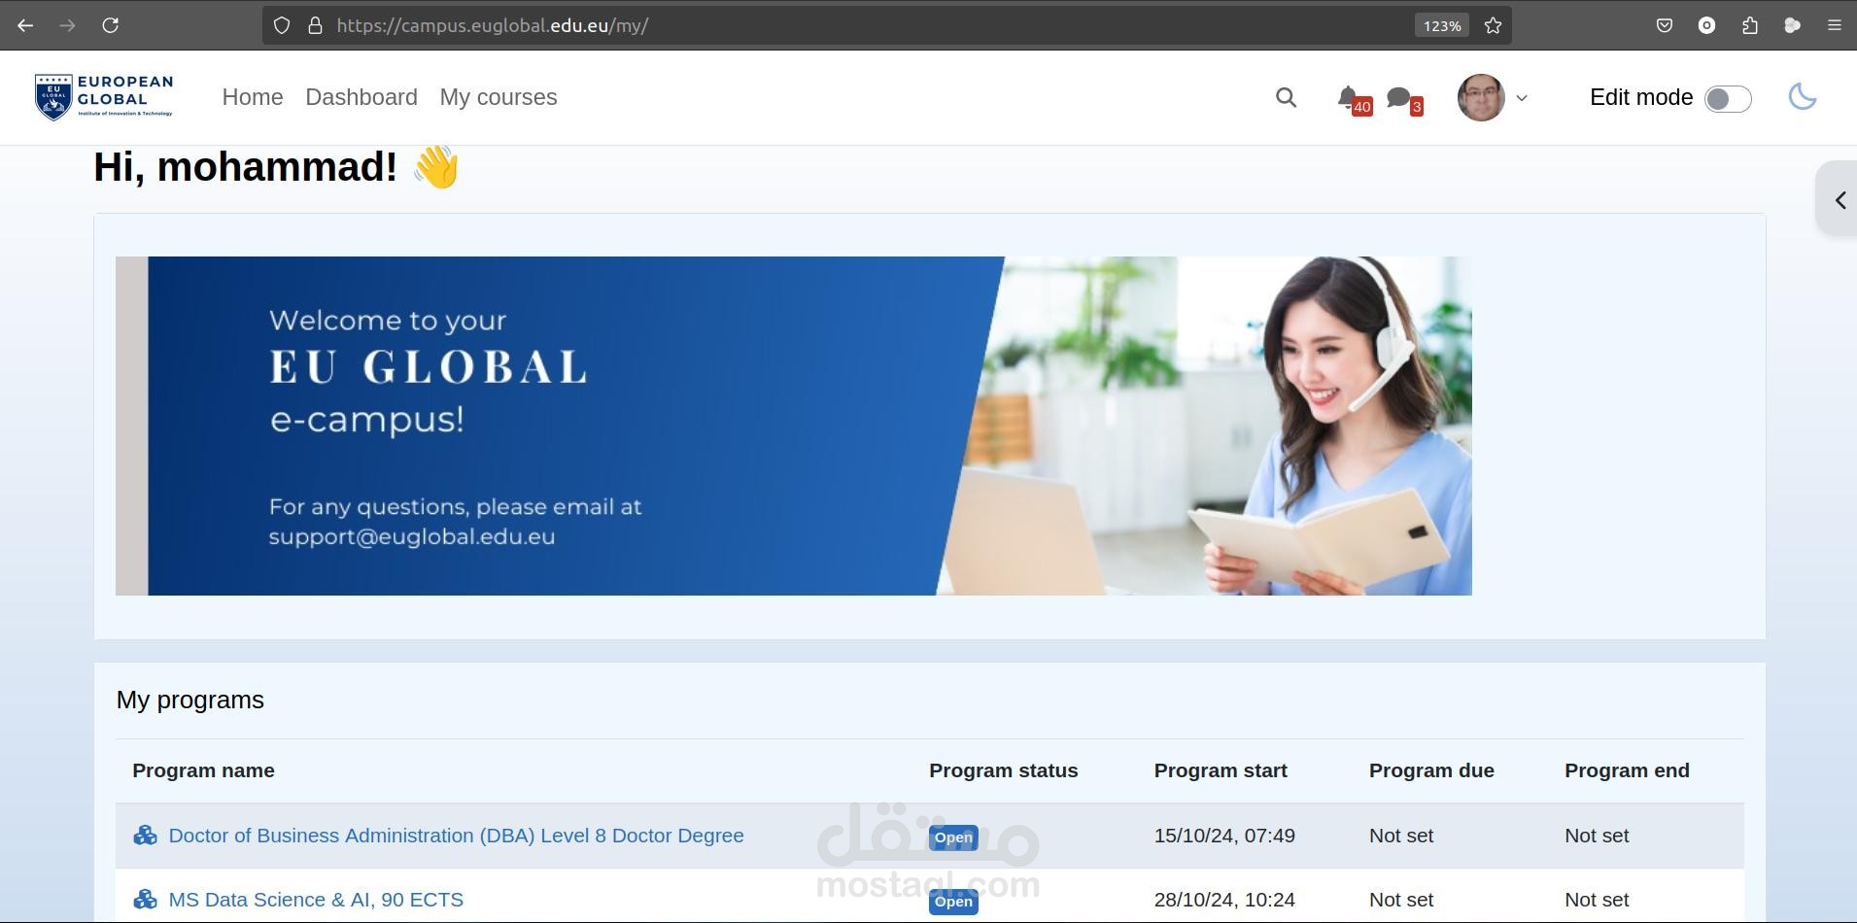Open Doctor of Business Administration program link
This screenshot has width=1857, height=923.
[x=456, y=836]
